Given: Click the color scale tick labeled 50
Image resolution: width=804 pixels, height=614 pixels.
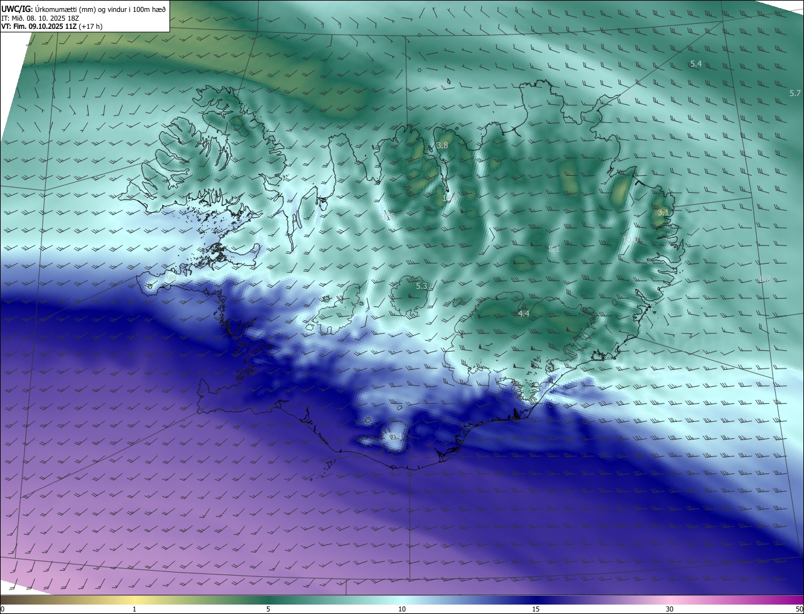Looking at the screenshot, I should tap(799, 609).
